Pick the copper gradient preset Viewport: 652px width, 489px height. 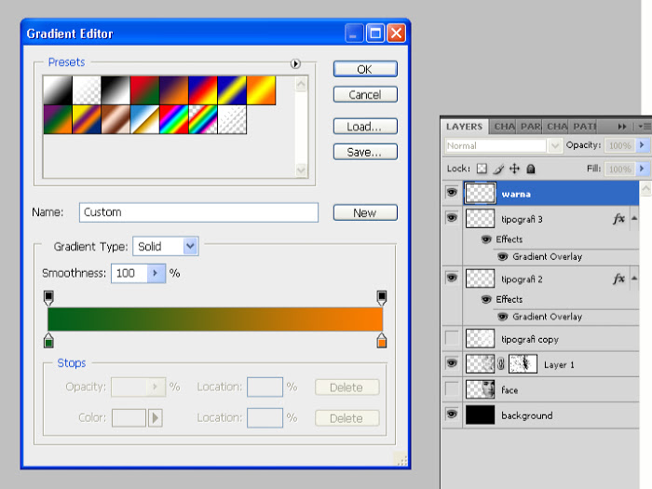coord(115,119)
